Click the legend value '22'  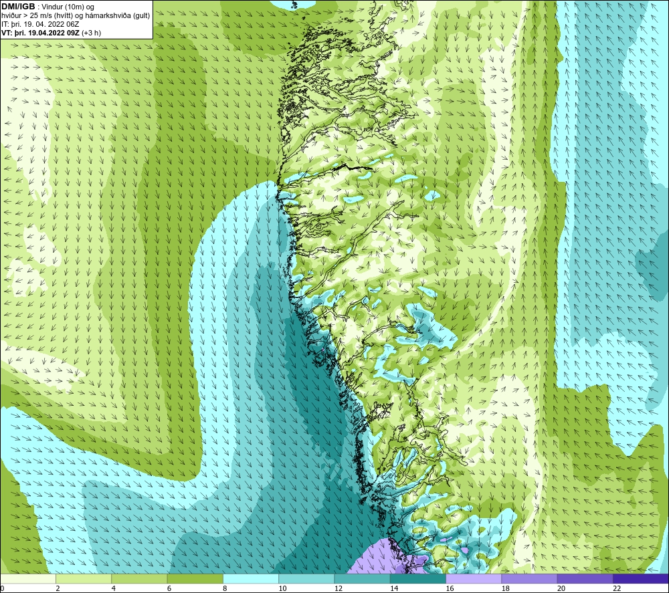click(617, 588)
